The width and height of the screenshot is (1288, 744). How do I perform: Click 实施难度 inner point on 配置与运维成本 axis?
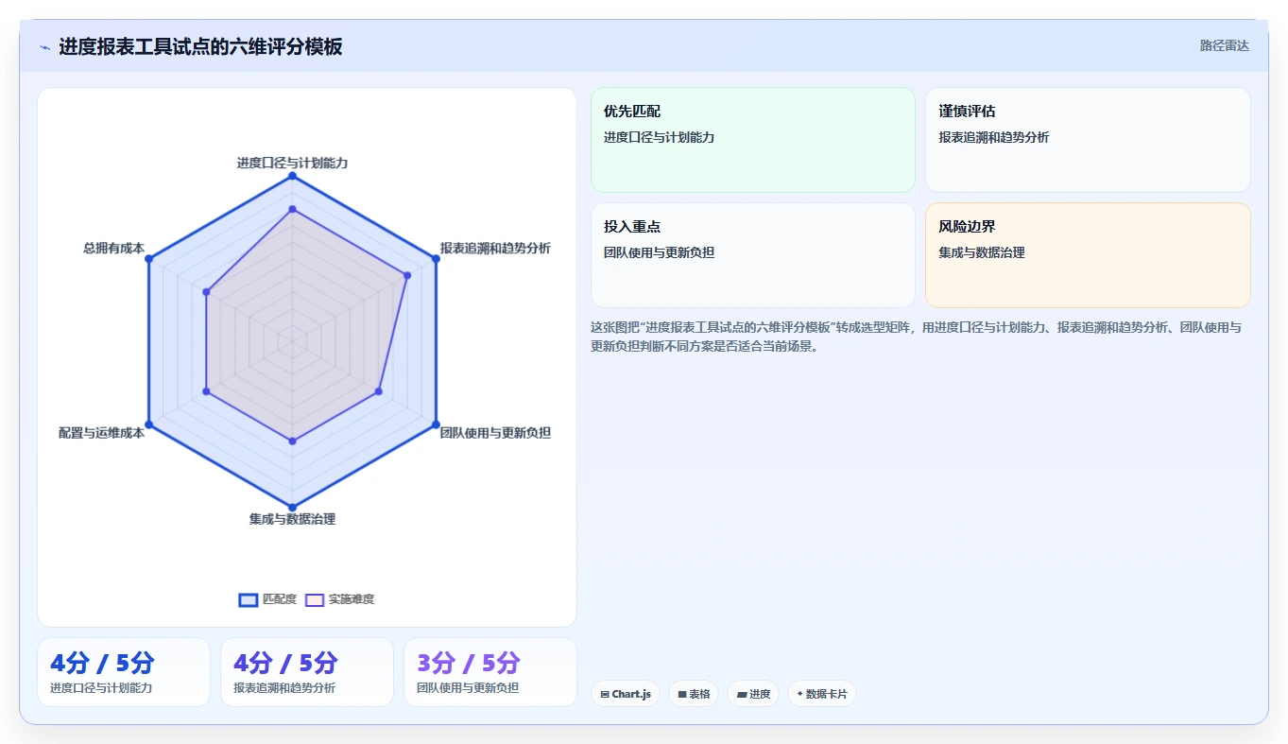[206, 390]
